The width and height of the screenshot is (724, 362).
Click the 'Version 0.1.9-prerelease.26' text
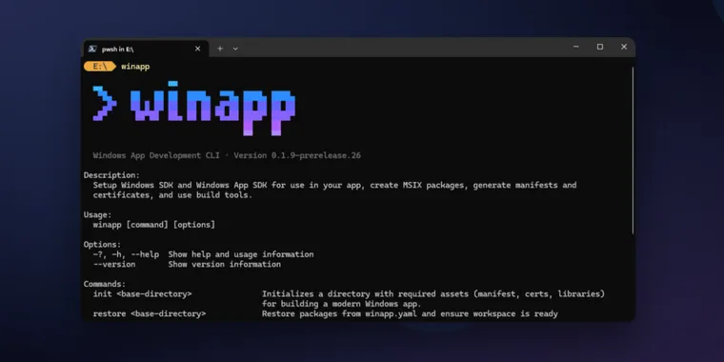pyautogui.click(x=297, y=155)
